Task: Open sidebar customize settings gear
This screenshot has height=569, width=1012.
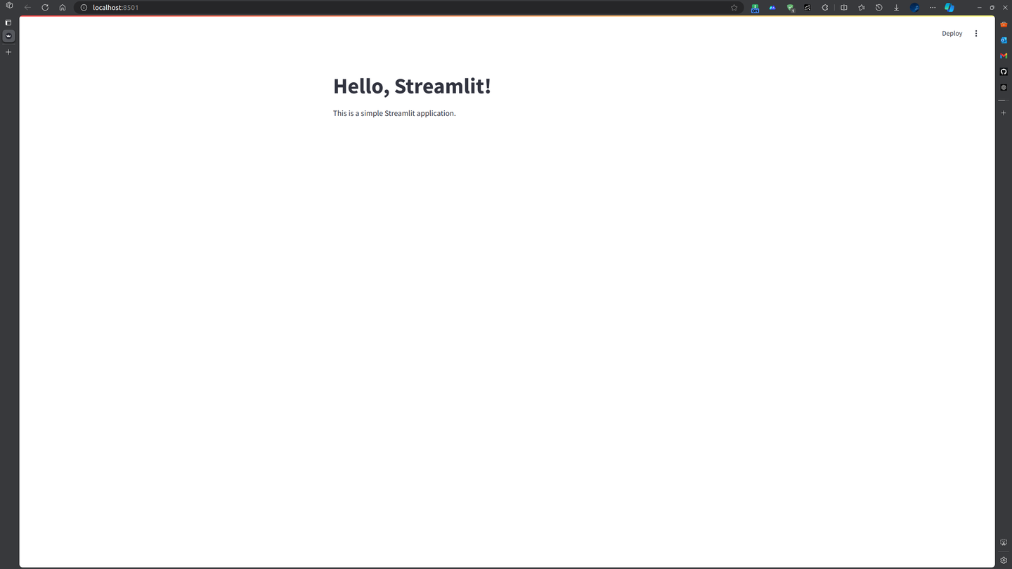Action: pyautogui.click(x=1004, y=560)
